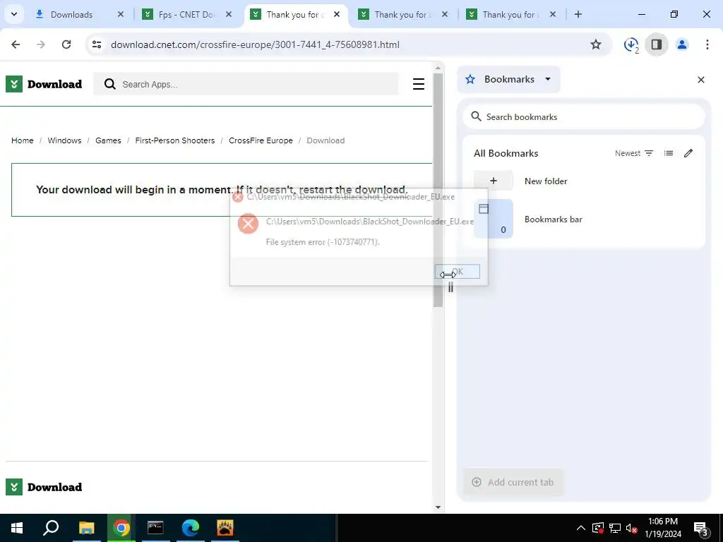Open Microsoft Edge from taskbar

click(191, 528)
